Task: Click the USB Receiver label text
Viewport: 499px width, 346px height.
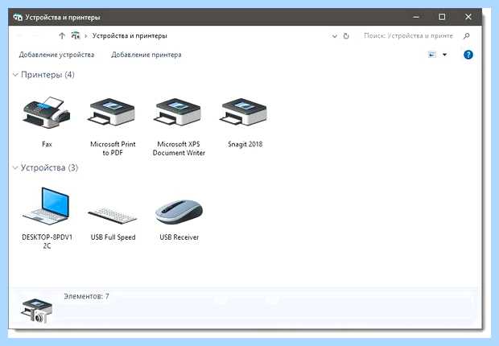Action: point(179,237)
